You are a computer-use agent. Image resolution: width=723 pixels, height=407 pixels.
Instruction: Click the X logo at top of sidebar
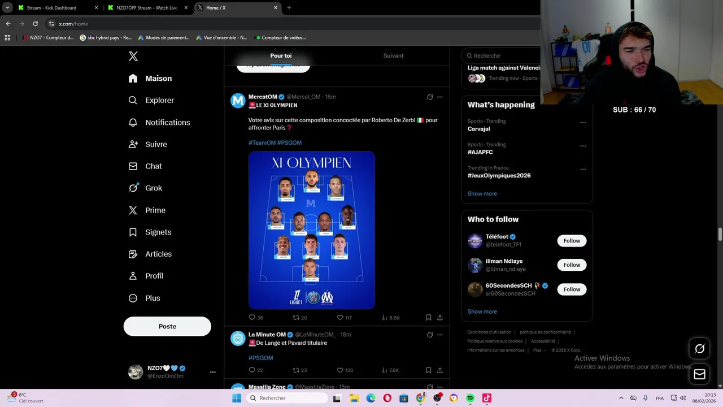click(133, 56)
